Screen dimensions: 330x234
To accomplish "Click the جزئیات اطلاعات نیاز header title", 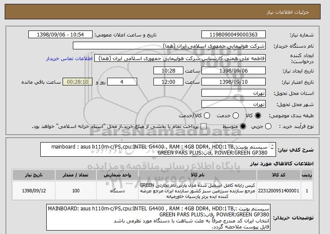I will click(288, 12).
